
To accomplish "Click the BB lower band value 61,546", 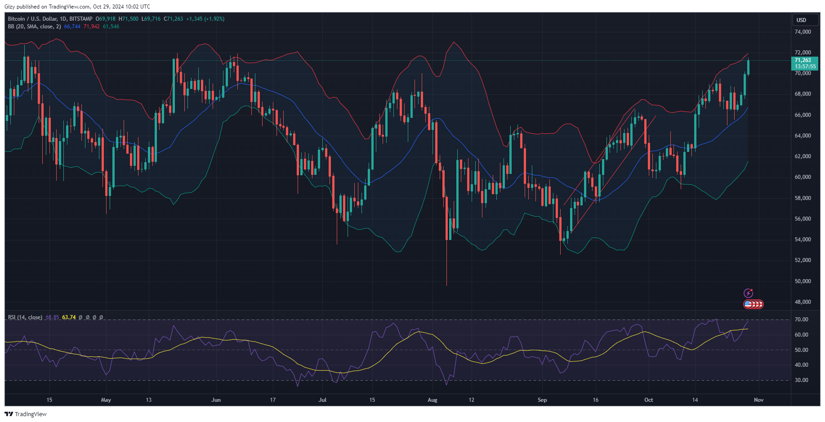I will tap(111, 27).
